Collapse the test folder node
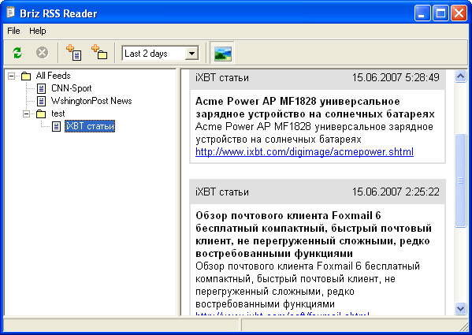472x335 pixels. (x=27, y=114)
